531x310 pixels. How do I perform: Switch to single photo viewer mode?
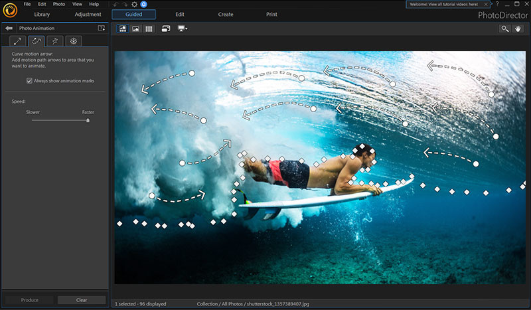click(135, 29)
